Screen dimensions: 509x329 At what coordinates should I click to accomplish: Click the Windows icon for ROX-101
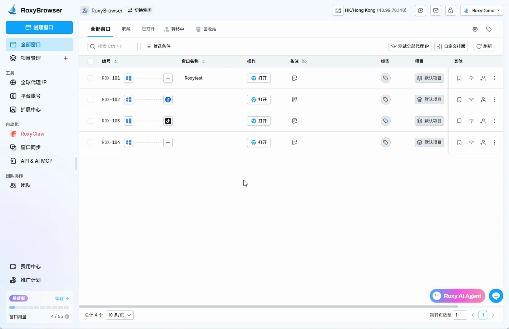pyautogui.click(x=129, y=78)
